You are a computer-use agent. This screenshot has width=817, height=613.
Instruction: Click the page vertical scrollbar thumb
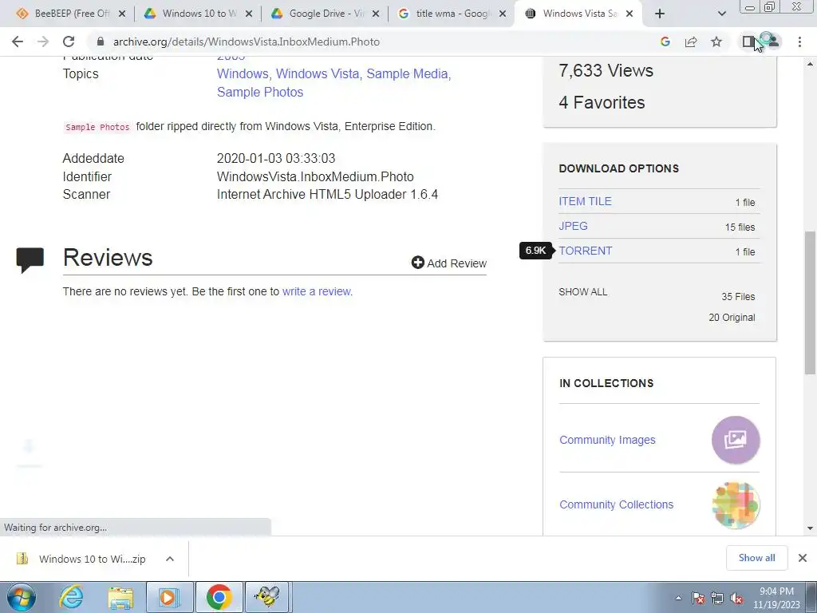[x=810, y=303]
